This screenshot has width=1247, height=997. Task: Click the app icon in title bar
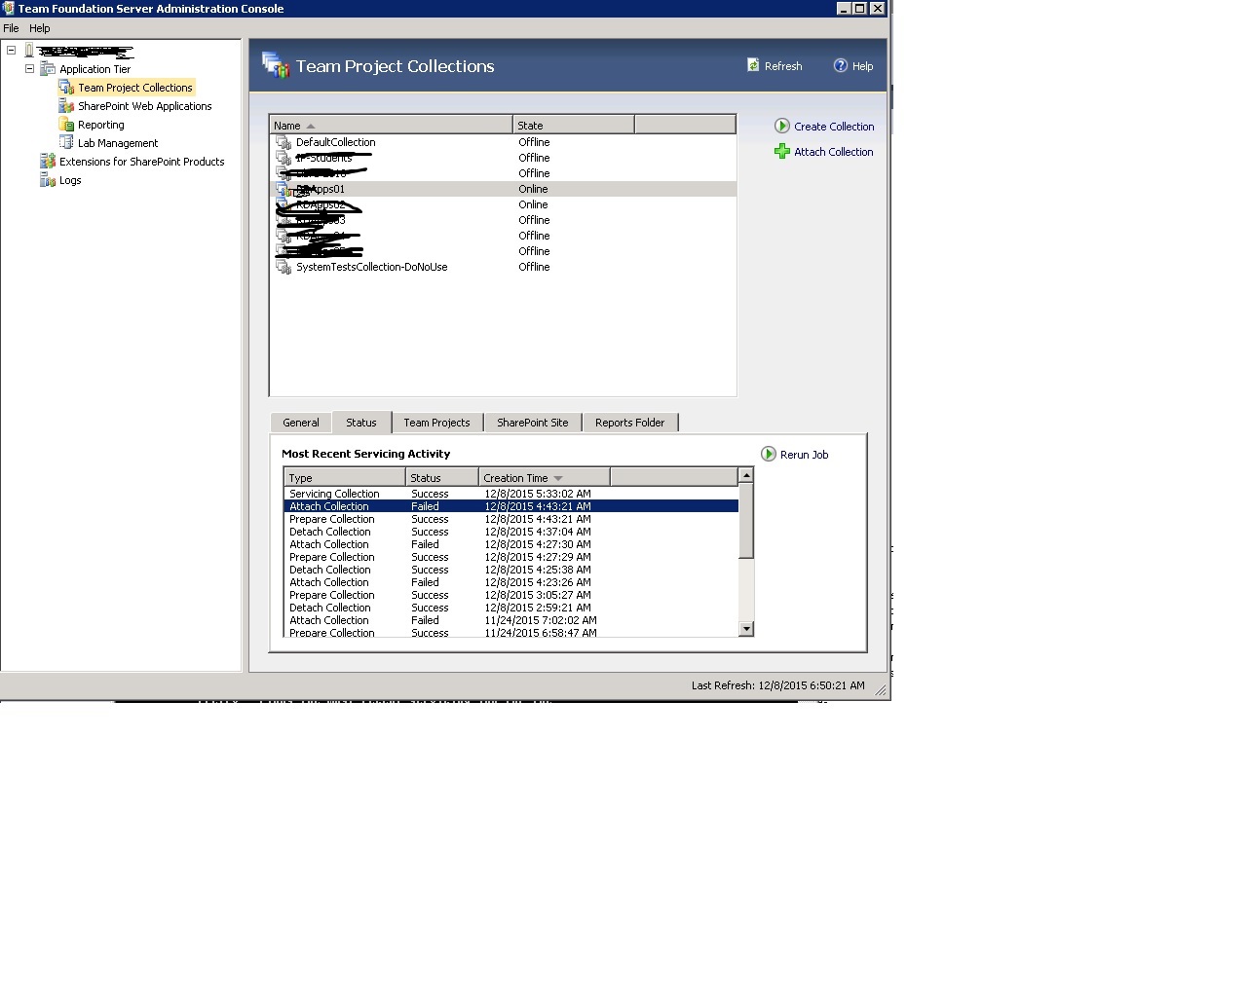9,8
